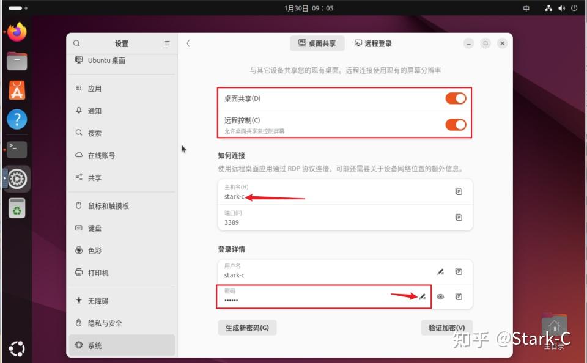Screen dimensions: 587x363
Task: Click the Activities workspace indicator
Action: click(18, 8)
